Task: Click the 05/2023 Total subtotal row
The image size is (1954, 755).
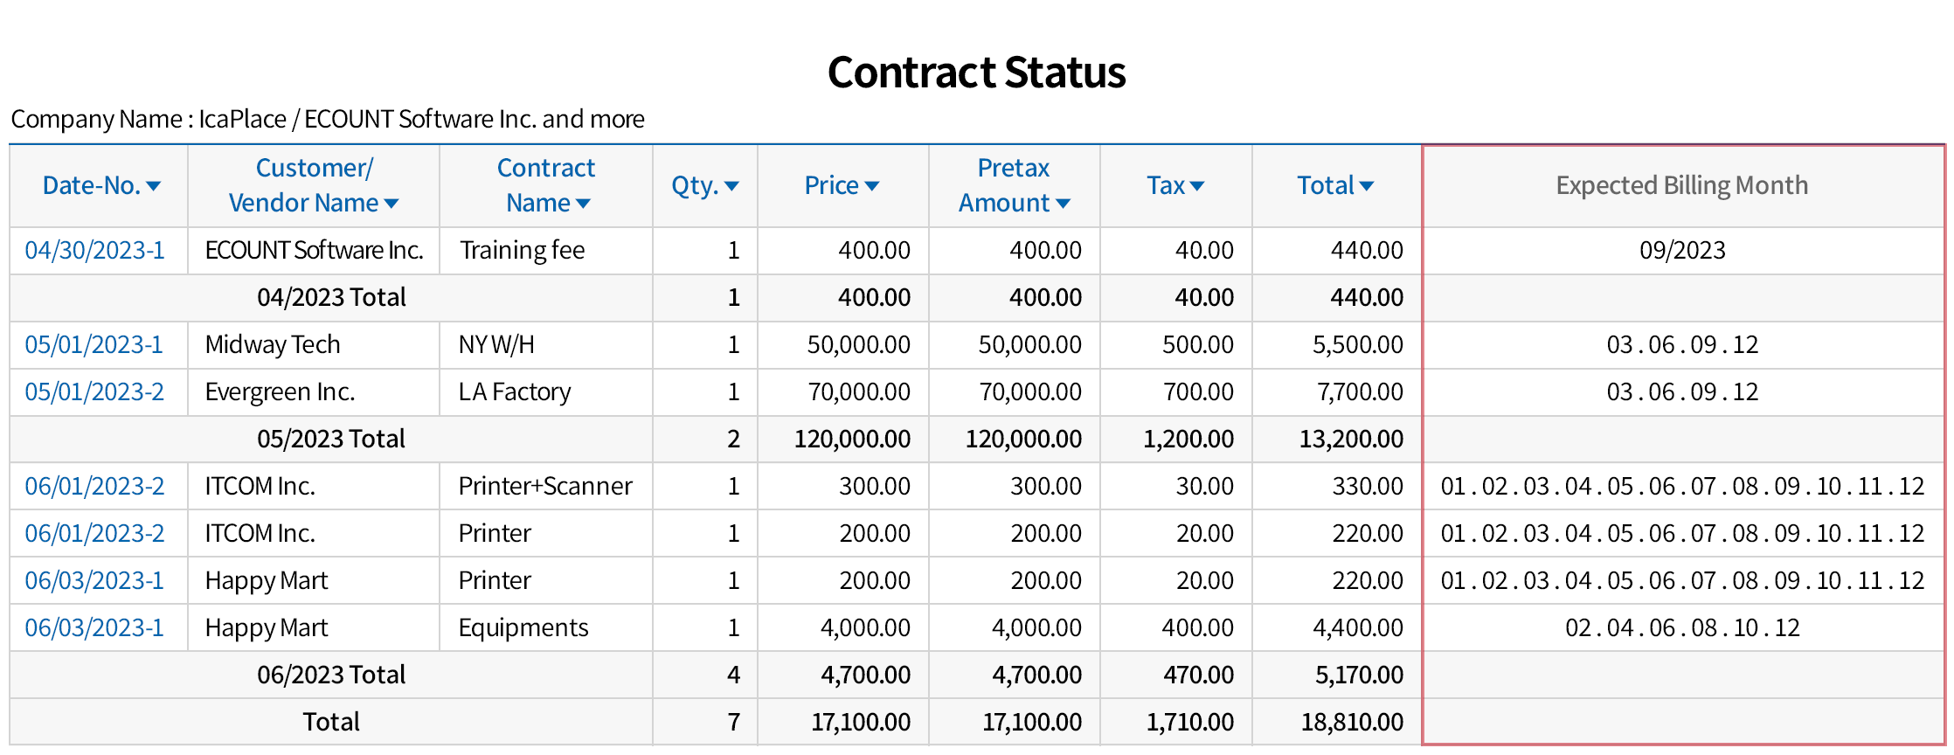Action: (x=331, y=440)
